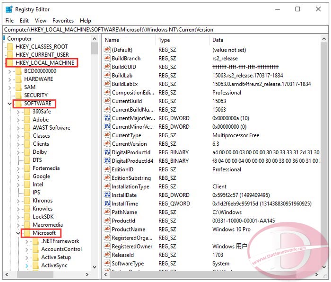Click the Google folder icon
Image resolution: width=331 pixels, height=282 pixels.
pos(27,176)
